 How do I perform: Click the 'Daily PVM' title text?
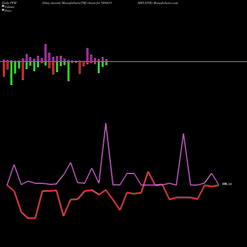coord(9,3)
